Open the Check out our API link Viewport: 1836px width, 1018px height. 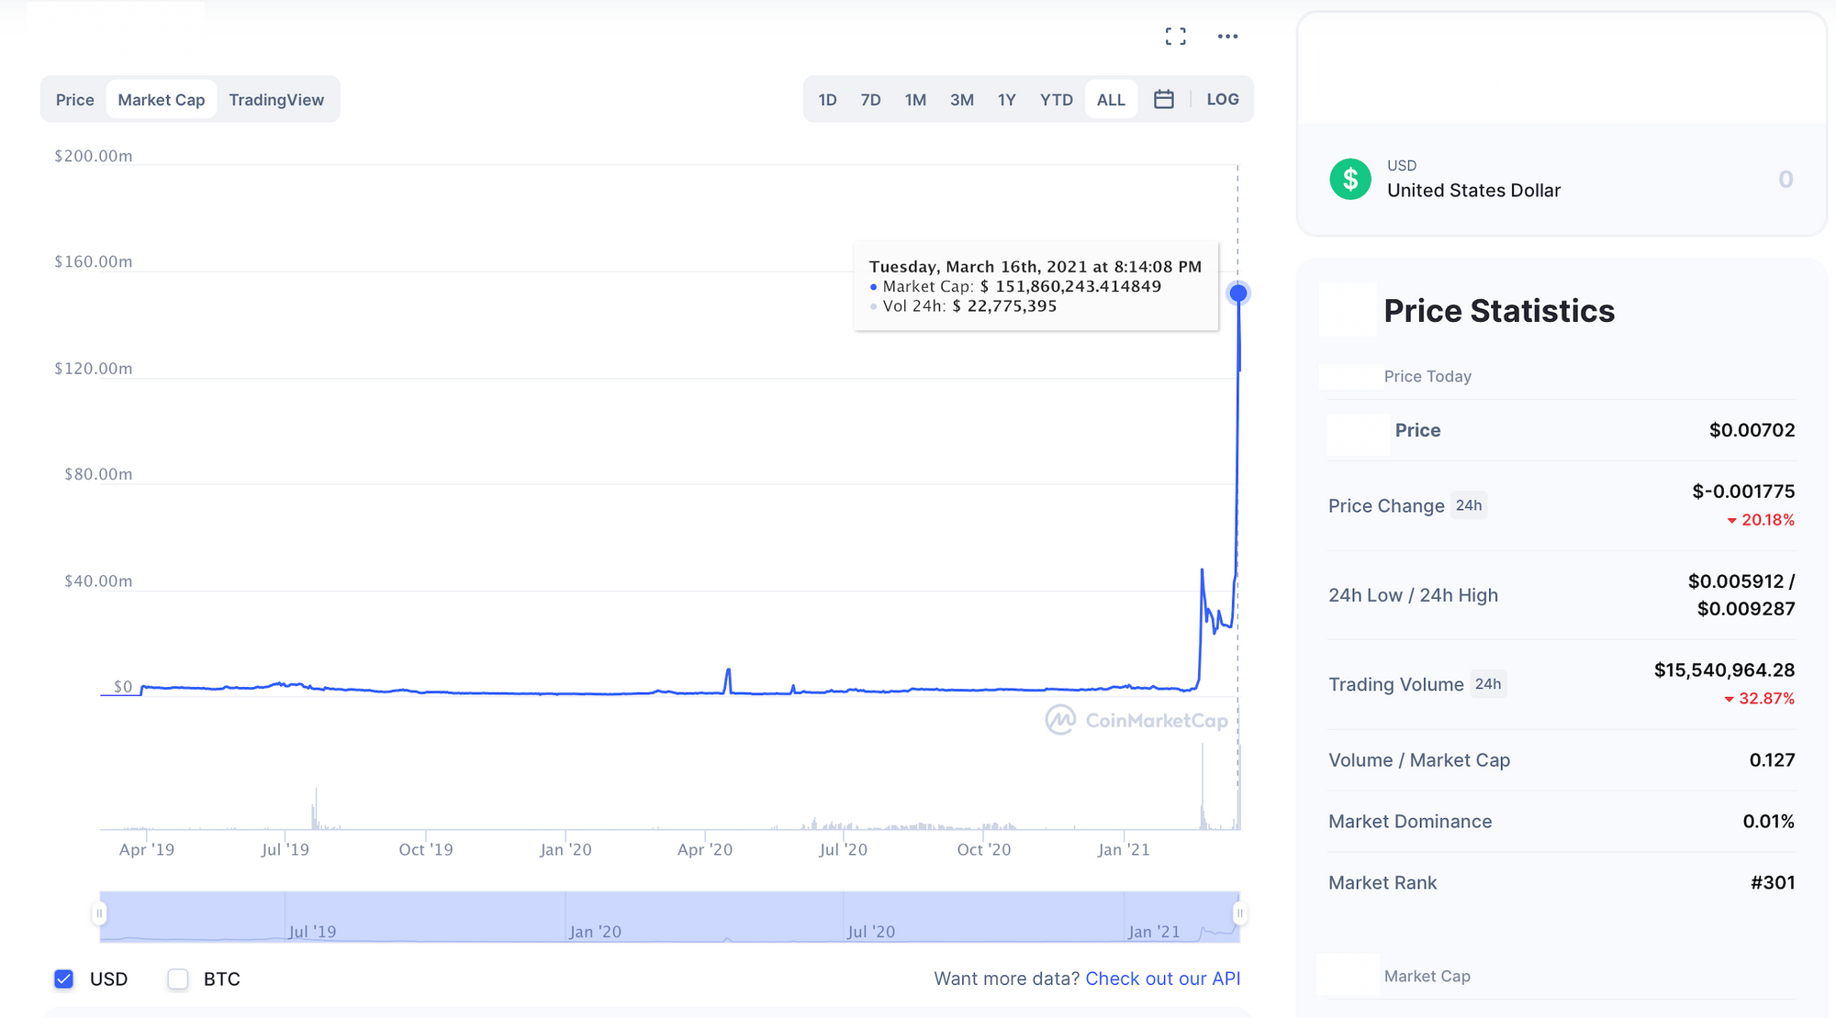[1162, 979]
